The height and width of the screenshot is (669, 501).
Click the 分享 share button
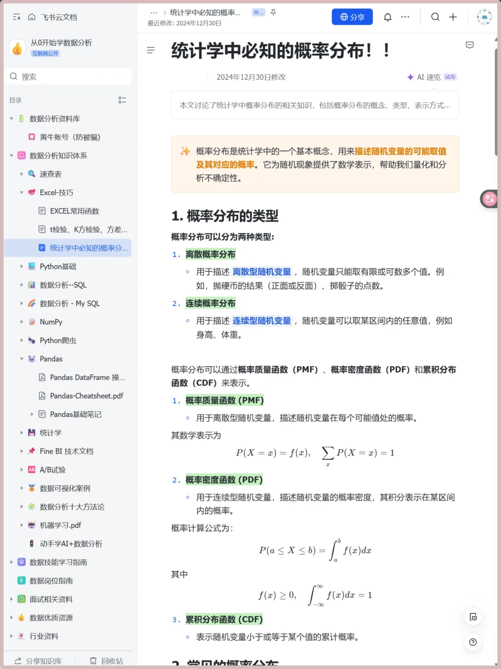pos(352,17)
